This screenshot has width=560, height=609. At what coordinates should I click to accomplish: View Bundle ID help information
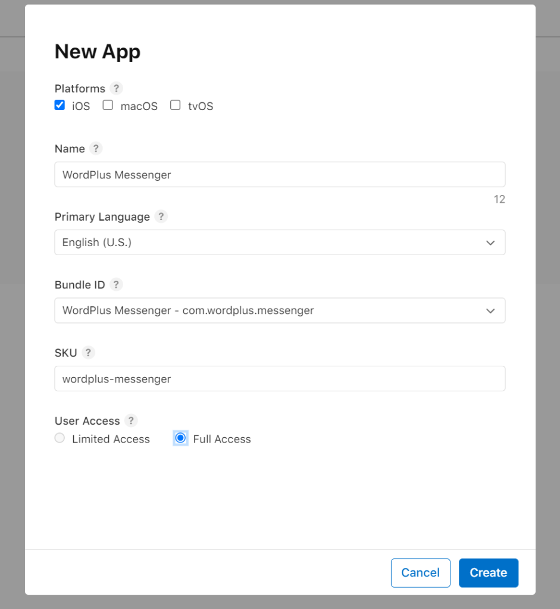[x=117, y=284]
